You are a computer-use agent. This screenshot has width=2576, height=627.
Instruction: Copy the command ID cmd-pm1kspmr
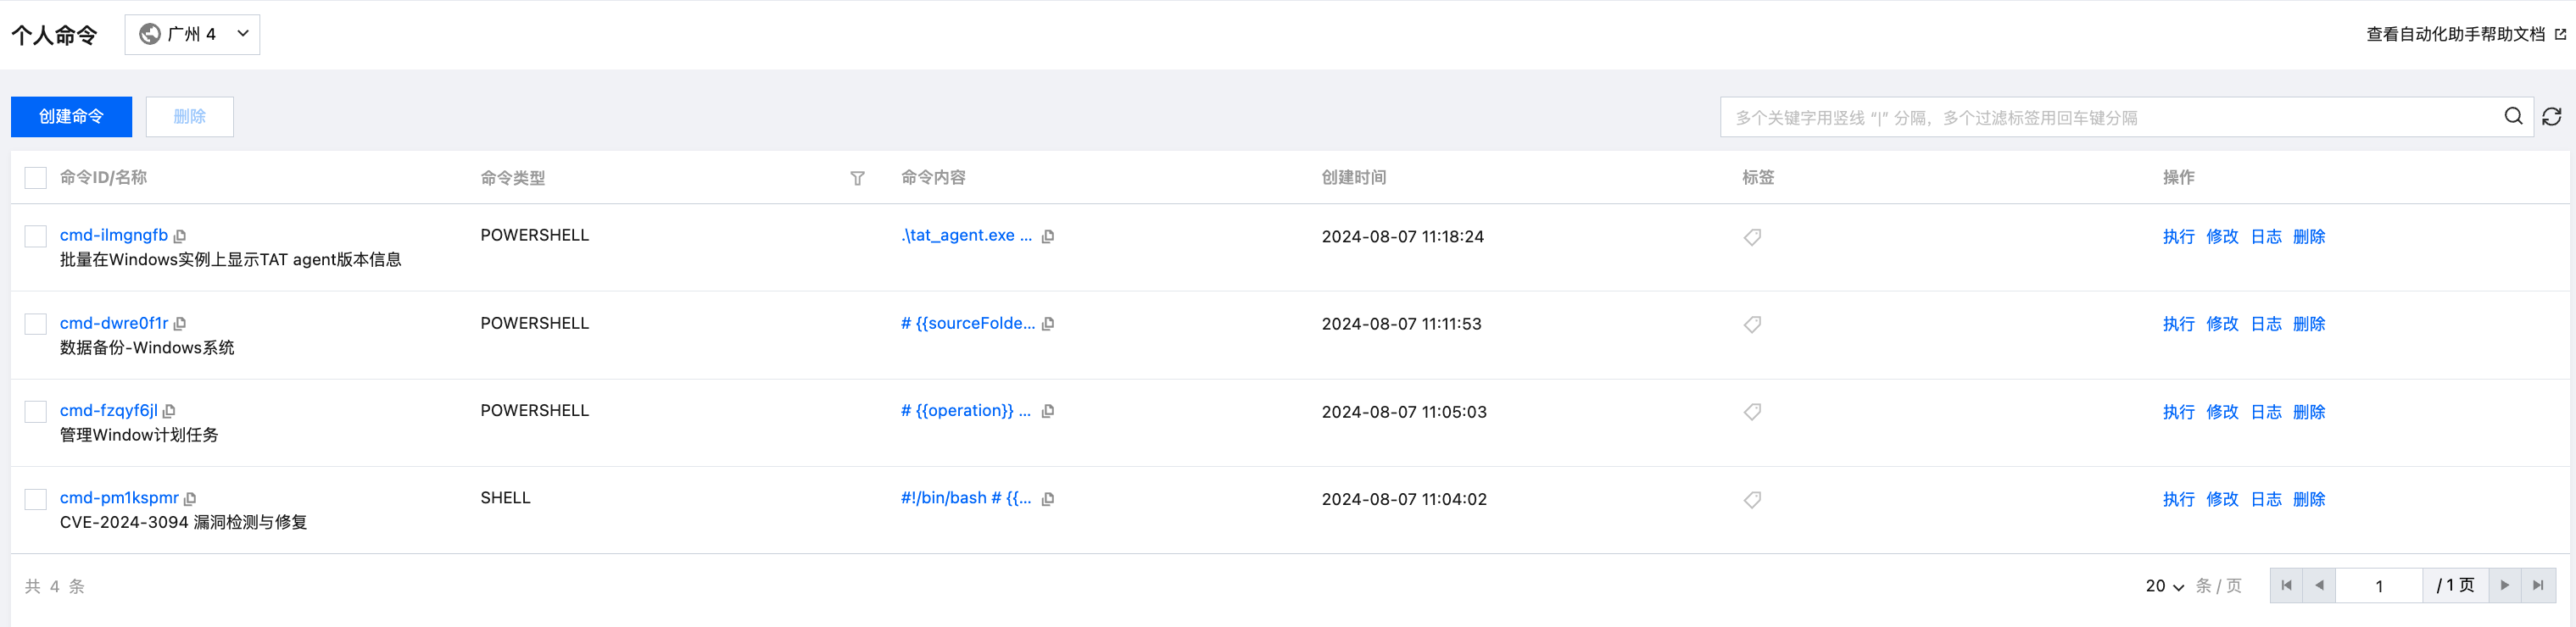tap(190, 498)
